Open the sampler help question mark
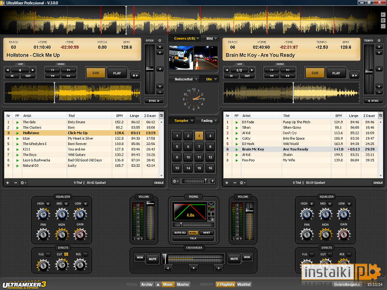 pos(212,181)
